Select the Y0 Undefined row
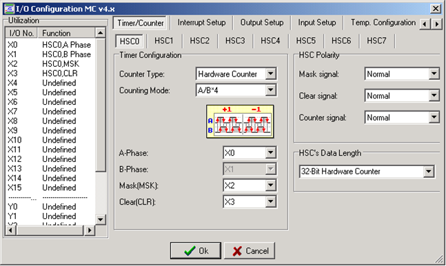 50,207
